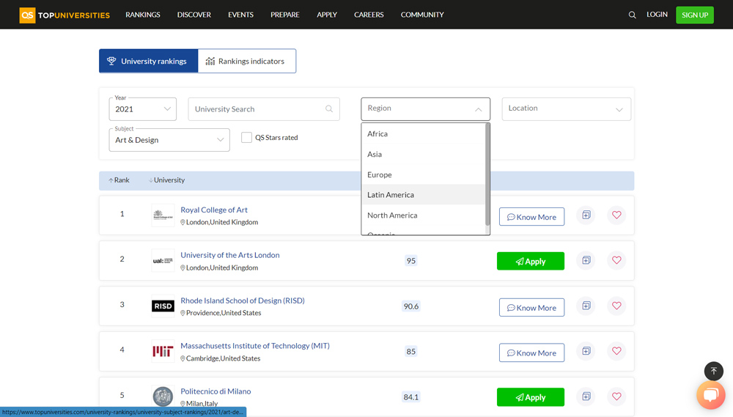Select Latin America from Region list

click(424, 194)
